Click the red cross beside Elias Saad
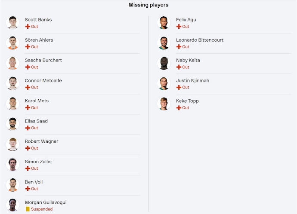This screenshot has height=214, width=297. point(28,128)
